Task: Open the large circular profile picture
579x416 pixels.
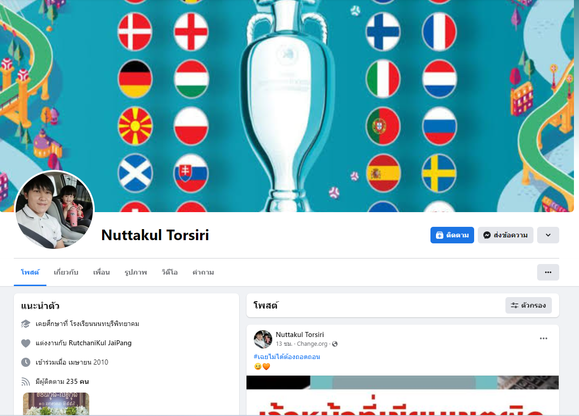Action: point(54,210)
